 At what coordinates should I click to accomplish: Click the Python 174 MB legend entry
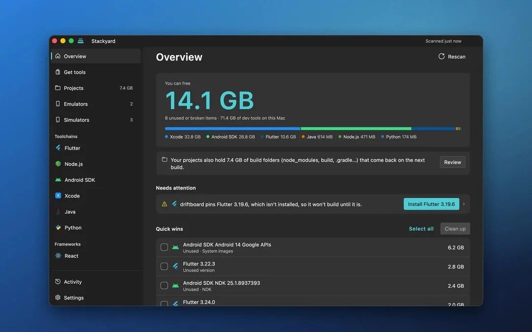[399, 137]
